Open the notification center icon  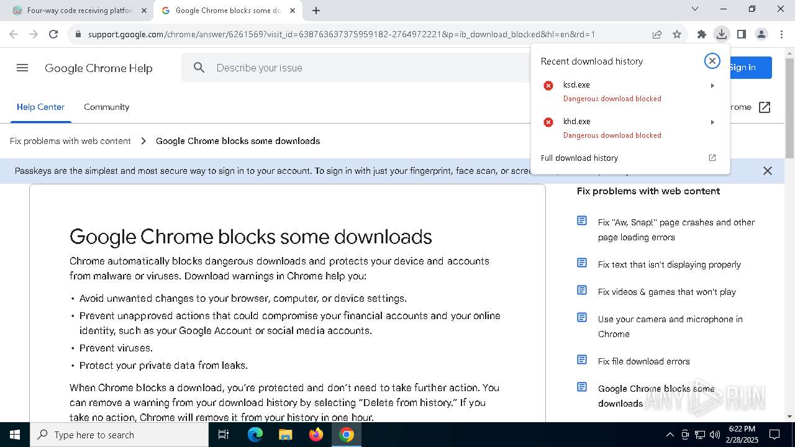click(775, 435)
